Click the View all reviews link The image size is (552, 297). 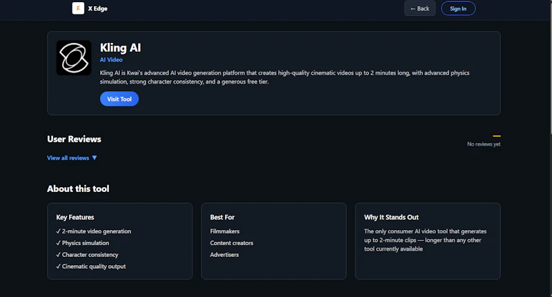tap(68, 158)
